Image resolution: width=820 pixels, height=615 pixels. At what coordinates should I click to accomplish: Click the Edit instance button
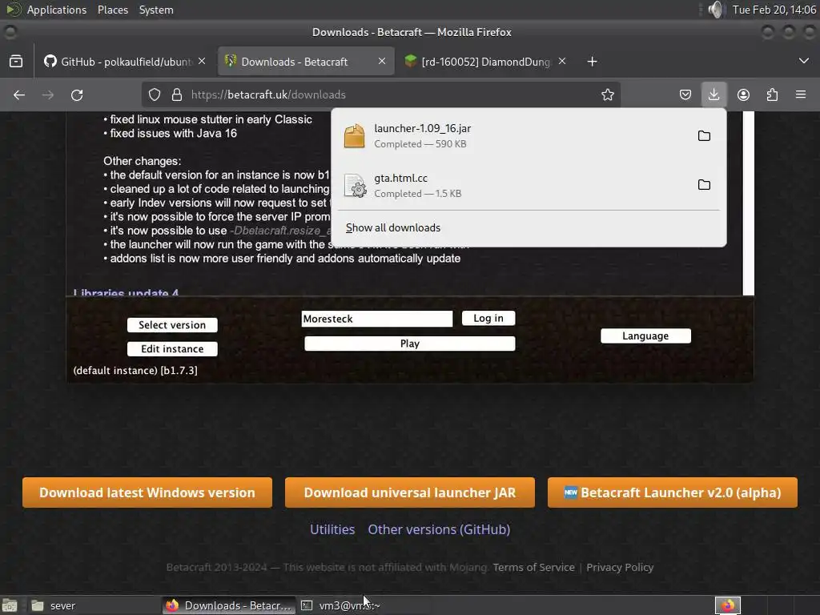click(x=172, y=349)
